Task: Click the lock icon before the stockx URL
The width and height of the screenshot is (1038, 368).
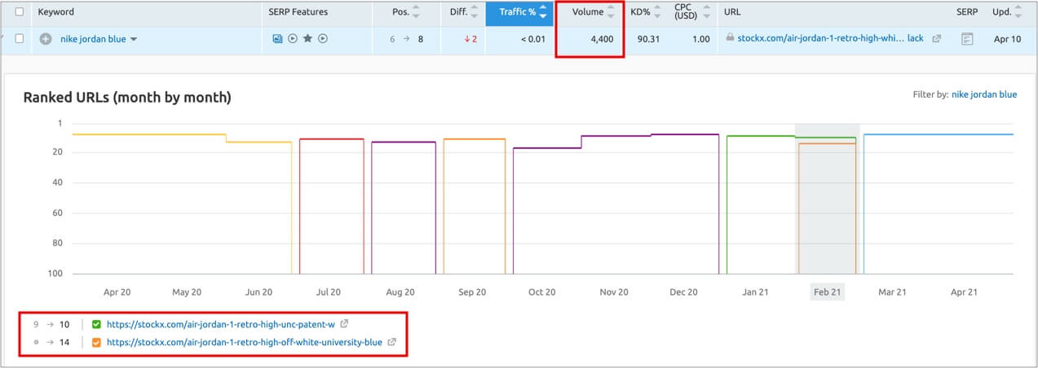Action: point(730,37)
